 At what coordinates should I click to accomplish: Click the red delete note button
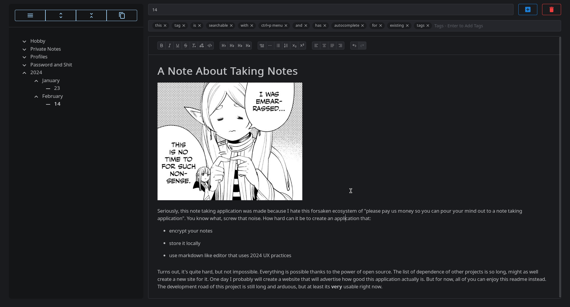pyautogui.click(x=551, y=9)
